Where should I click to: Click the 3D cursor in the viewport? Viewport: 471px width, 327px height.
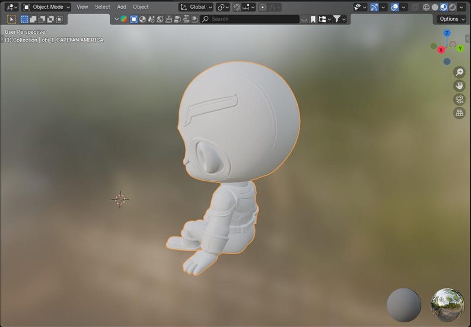[120, 199]
